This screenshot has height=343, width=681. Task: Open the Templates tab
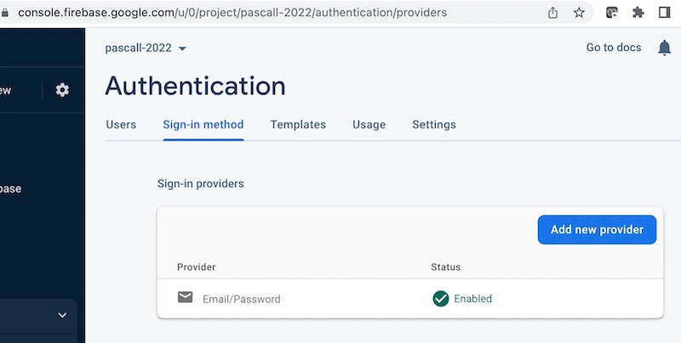[x=298, y=124]
